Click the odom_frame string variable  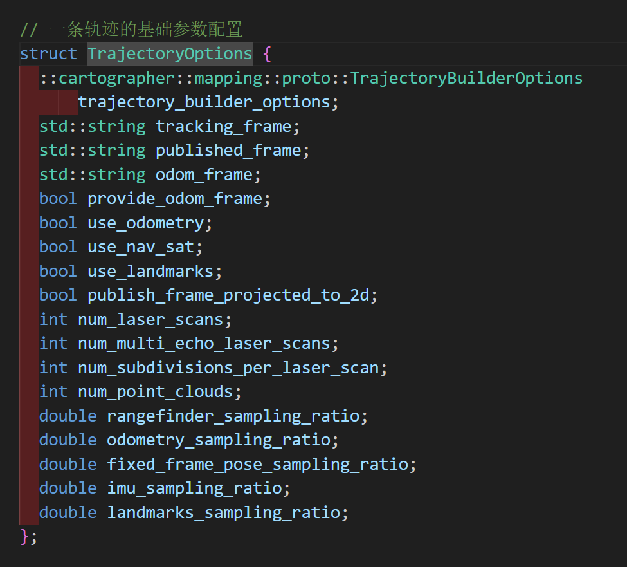pyautogui.click(x=204, y=174)
